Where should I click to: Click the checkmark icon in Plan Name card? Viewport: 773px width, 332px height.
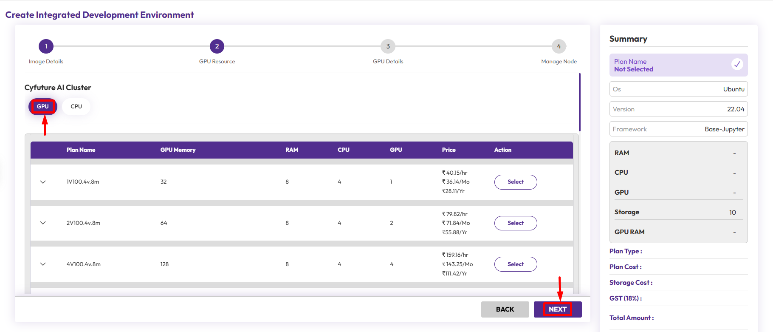coord(737,64)
